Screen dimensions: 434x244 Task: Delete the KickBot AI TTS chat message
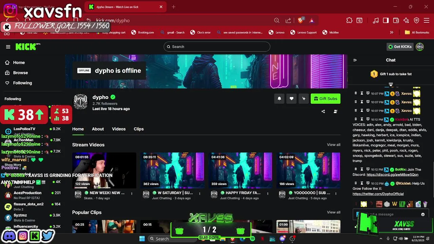356,119
